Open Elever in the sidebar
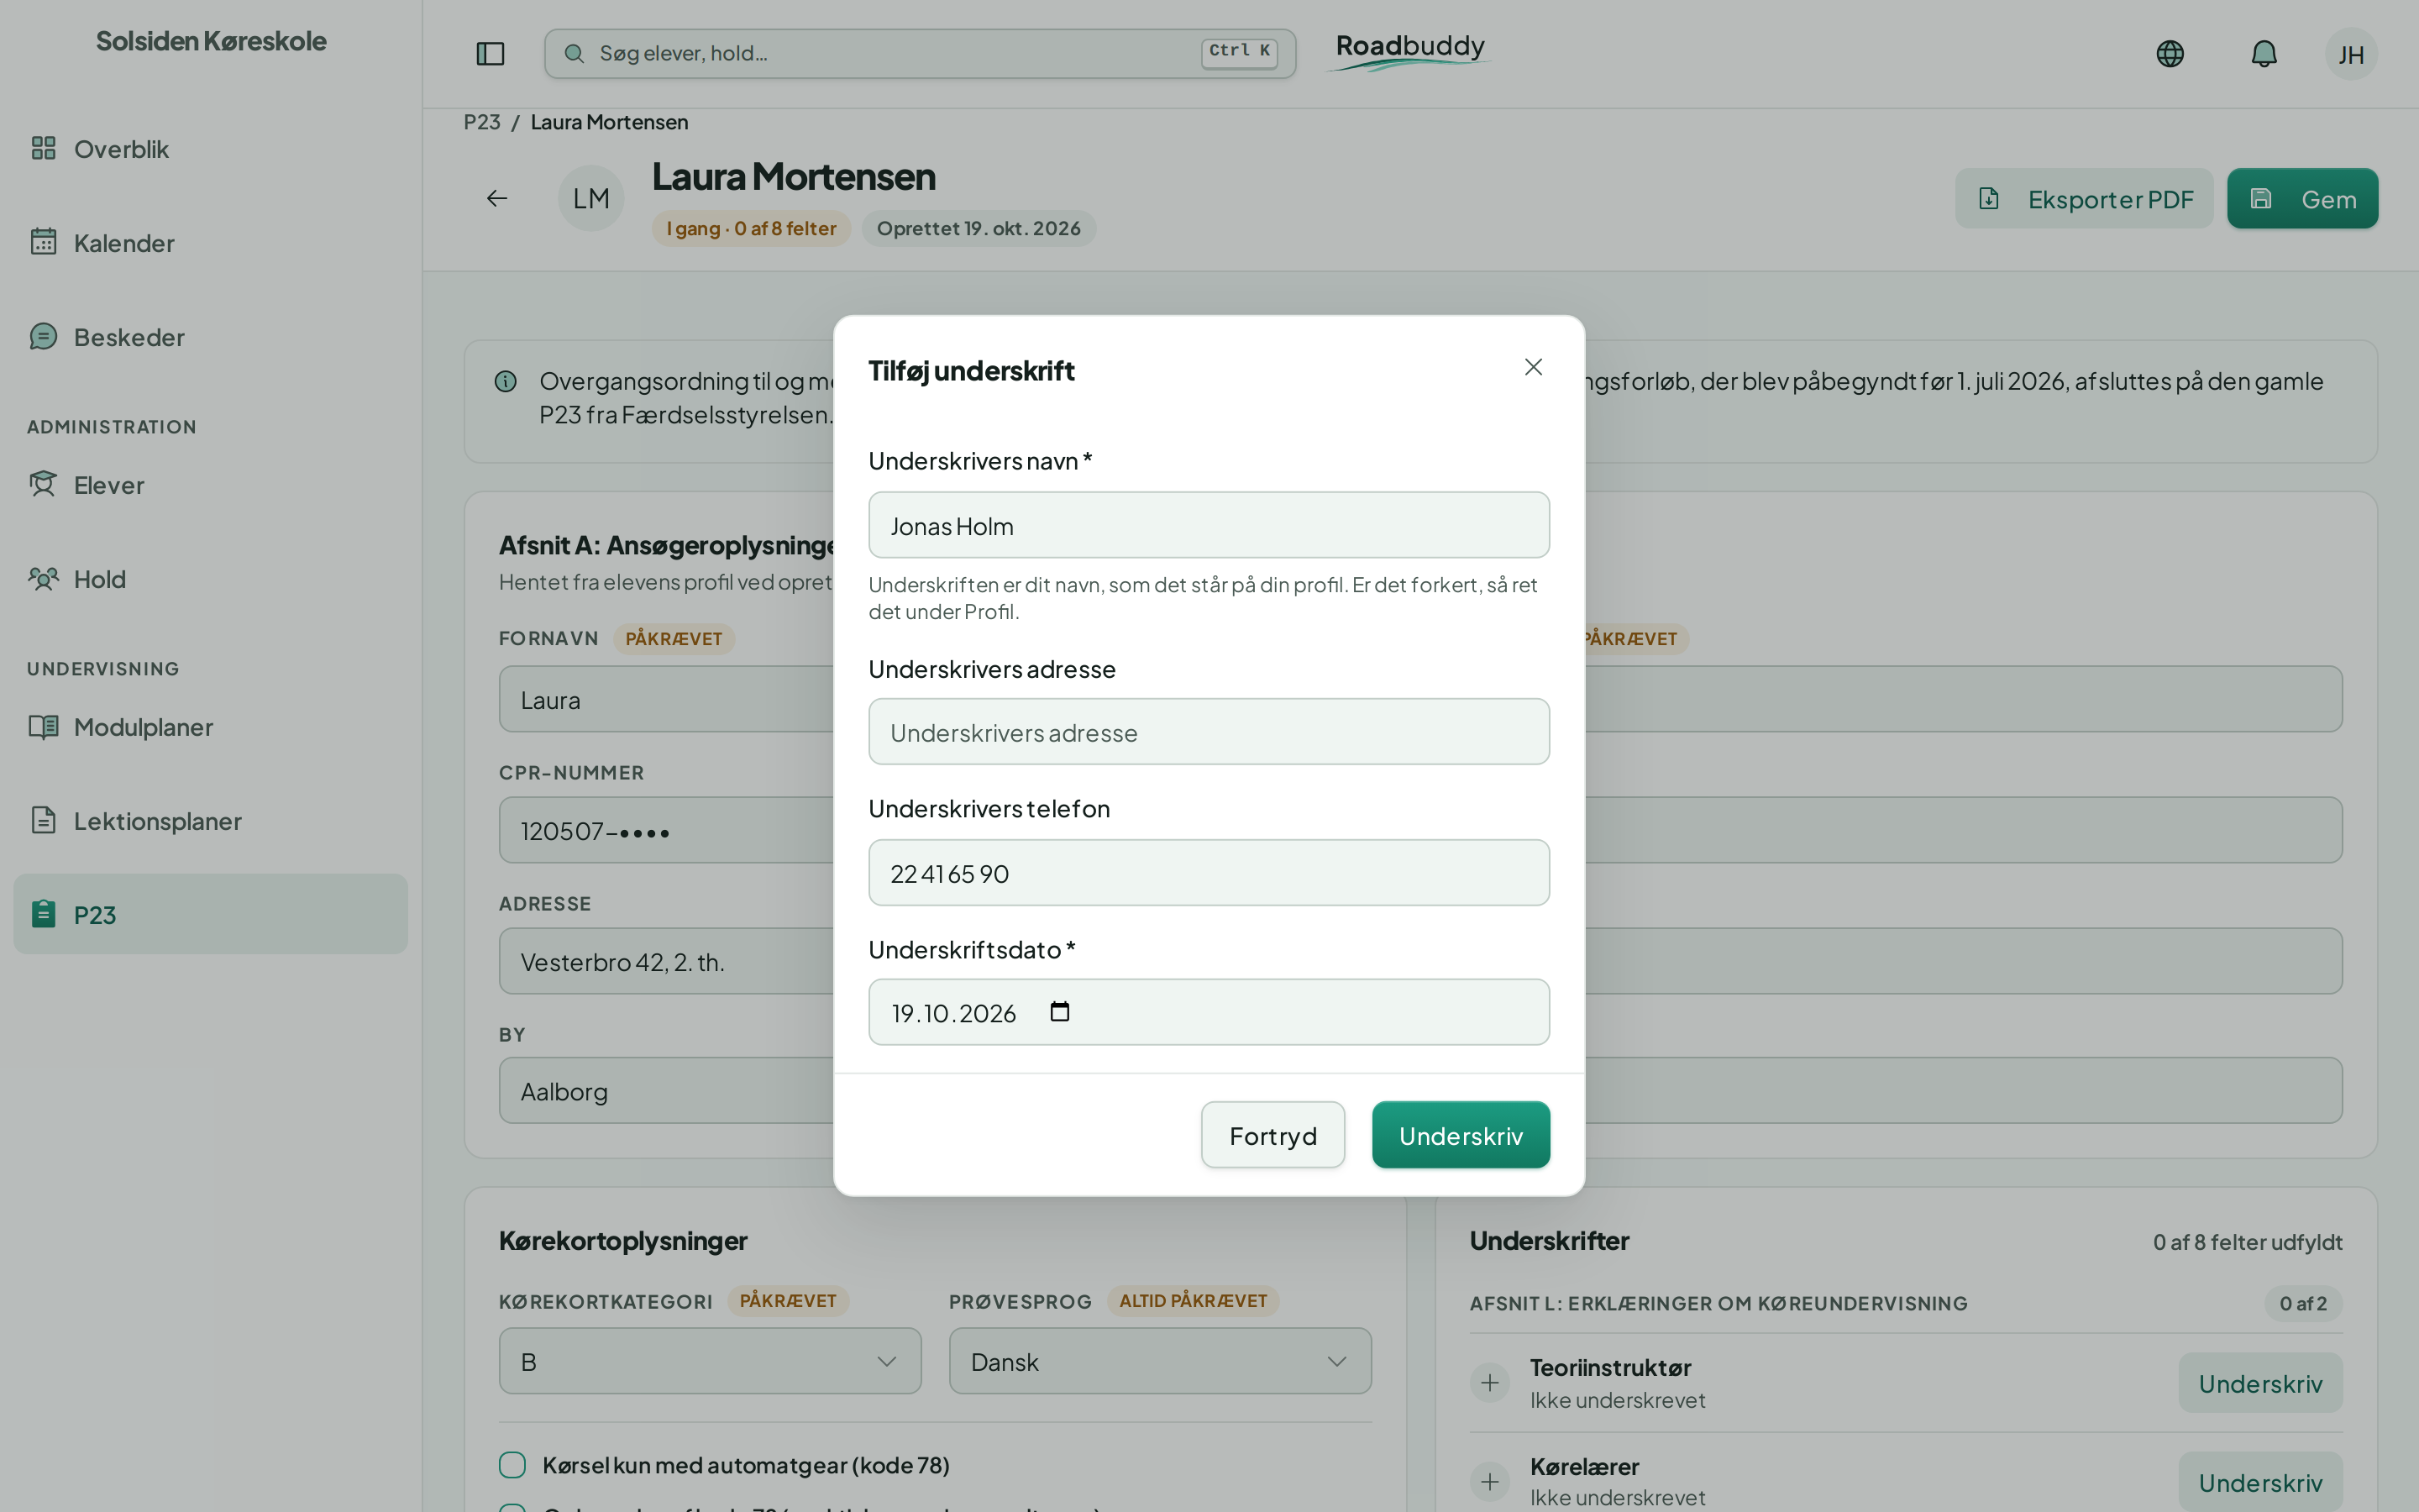The width and height of the screenshot is (2419, 1512). pyautogui.click(x=210, y=485)
